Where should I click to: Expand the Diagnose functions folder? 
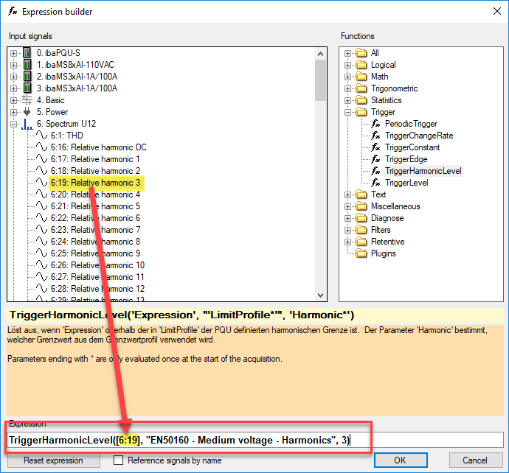(347, 218)
